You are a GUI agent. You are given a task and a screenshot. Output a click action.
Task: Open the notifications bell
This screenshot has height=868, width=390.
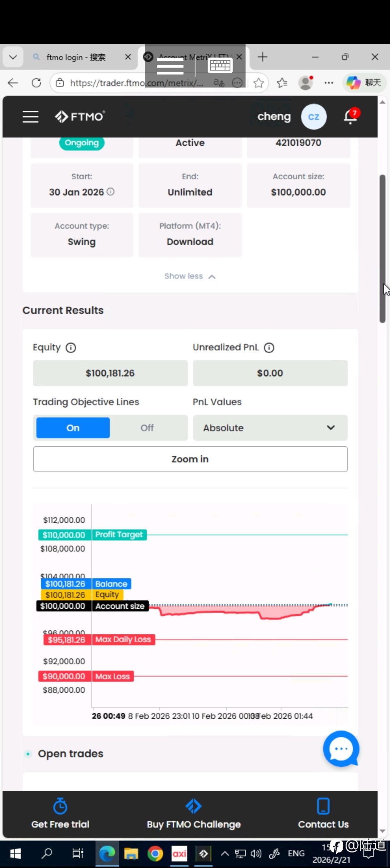[350, 117]
